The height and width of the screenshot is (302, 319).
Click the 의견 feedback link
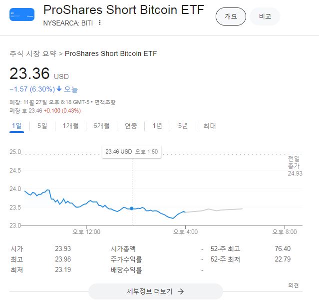point(294,285)
